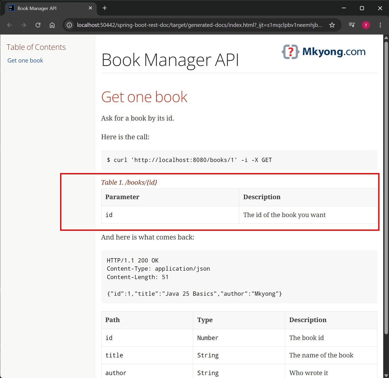Click the scrollbar down arrow
The width and height of the screenshot is (389, 378).
pyautogui.click(x=386, y=375)
